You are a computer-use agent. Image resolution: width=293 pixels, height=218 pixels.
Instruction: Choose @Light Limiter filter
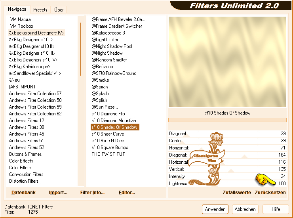pos(105,40)
